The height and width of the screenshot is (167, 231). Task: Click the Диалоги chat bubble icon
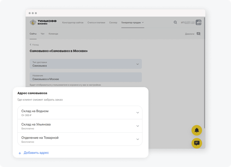pos(198,34)
